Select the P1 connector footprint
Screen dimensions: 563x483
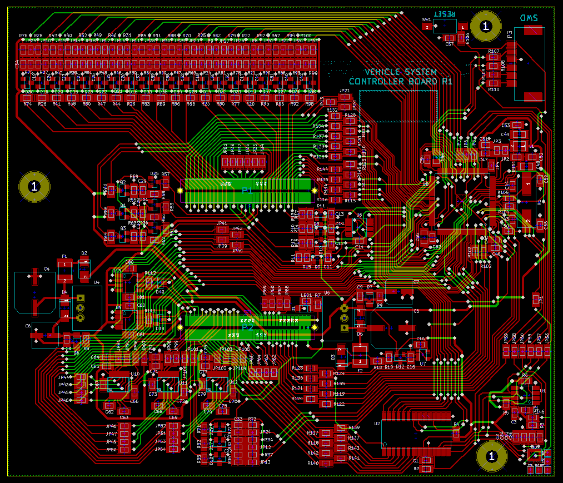(247, 191)
